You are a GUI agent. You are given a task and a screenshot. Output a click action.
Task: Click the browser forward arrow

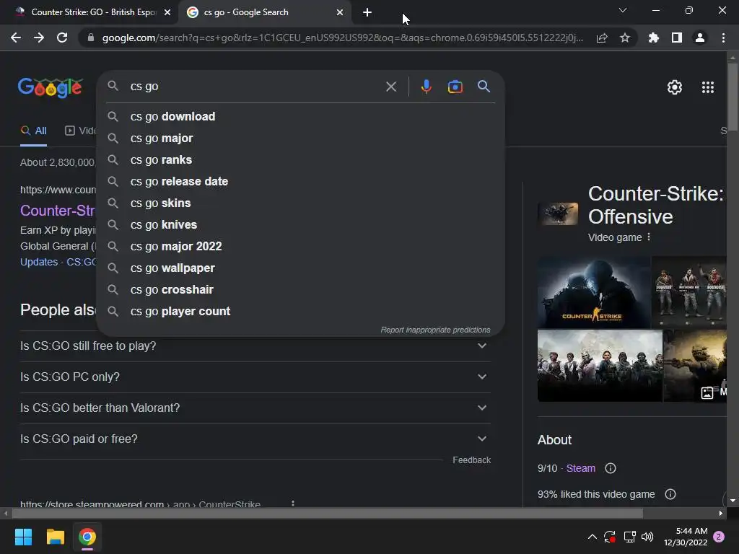[39, 38]
